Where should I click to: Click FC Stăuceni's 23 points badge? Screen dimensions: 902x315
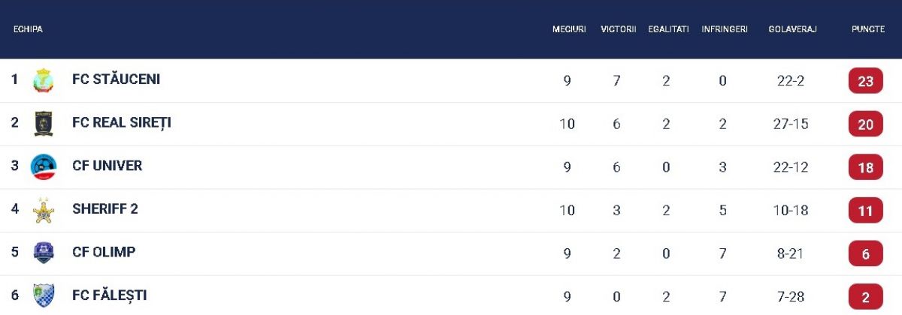point(865,81)
